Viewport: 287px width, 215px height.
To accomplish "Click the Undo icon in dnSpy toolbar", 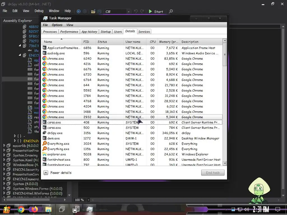I will point(136,11).
